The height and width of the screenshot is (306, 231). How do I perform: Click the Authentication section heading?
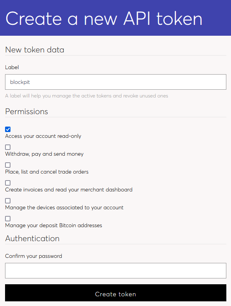[32, 238]
